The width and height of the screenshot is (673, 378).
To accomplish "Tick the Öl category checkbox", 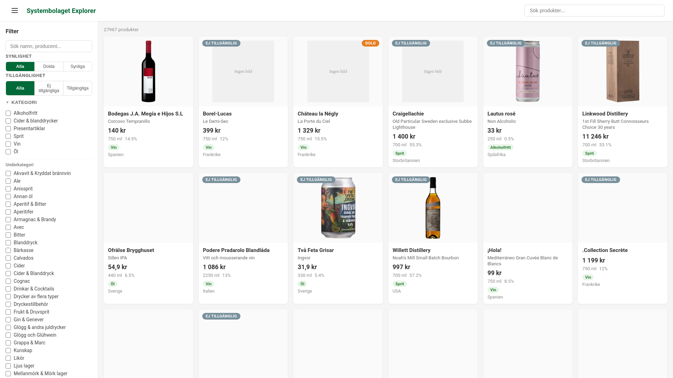I will point(8,152).
